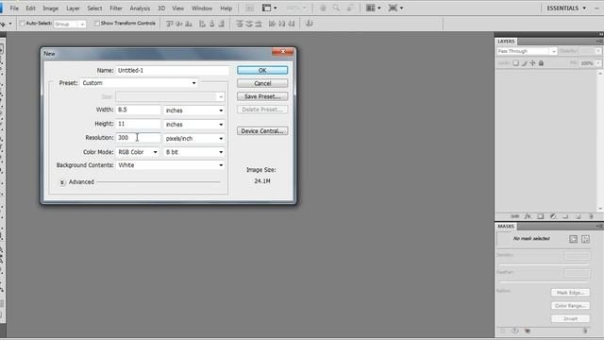Open the Select menu

click(94, 8)
